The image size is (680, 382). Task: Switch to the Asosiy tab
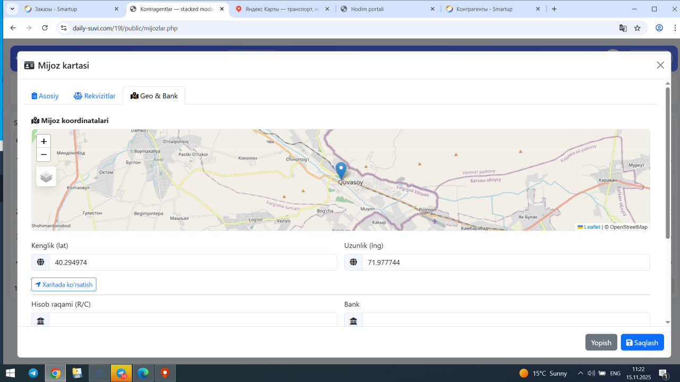[45, 96]
